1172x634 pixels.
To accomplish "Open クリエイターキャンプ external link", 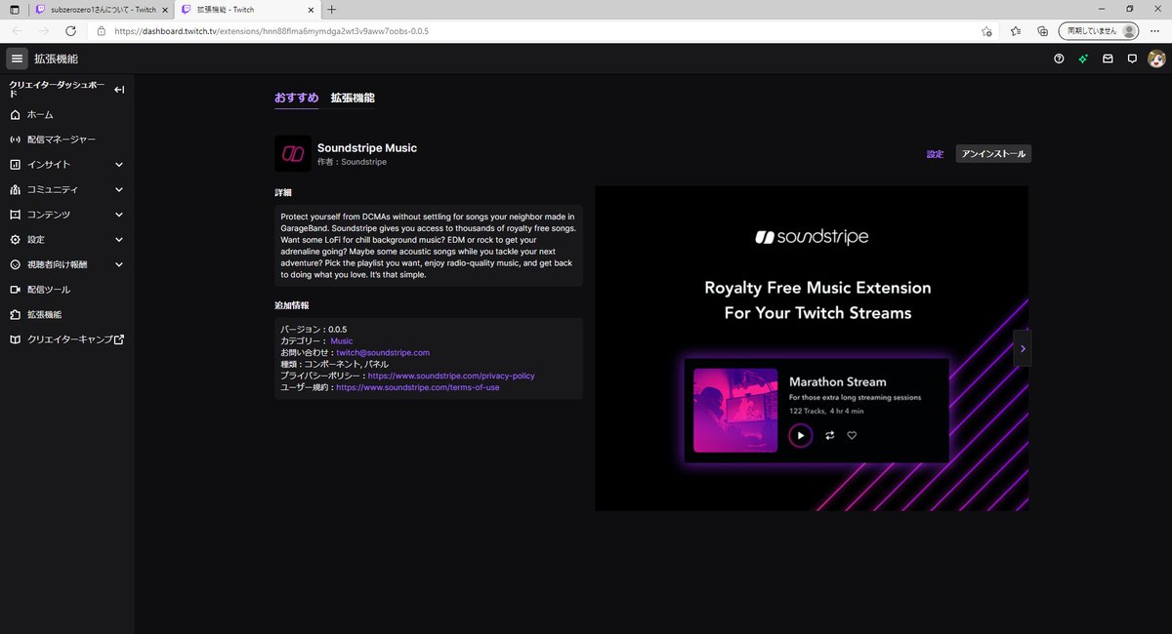I will point(67,339).
